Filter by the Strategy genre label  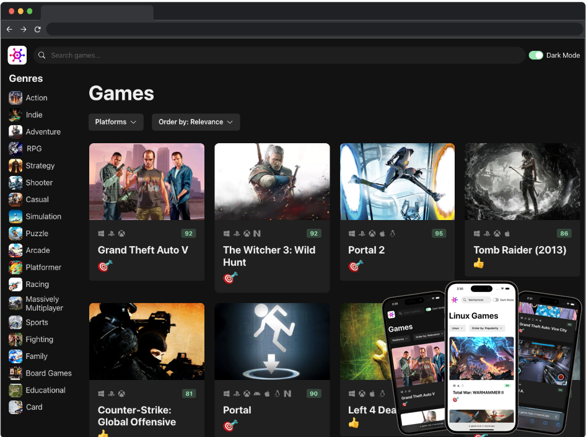(40, 166)
